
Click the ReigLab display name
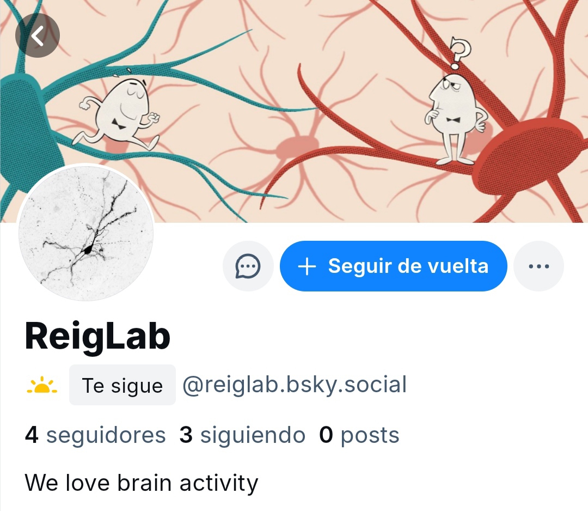97,336
